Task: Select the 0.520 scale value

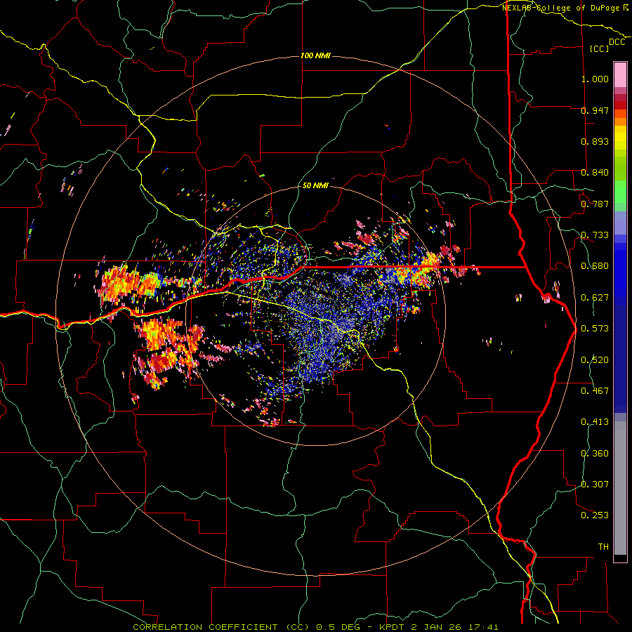Action: [595, 360]
